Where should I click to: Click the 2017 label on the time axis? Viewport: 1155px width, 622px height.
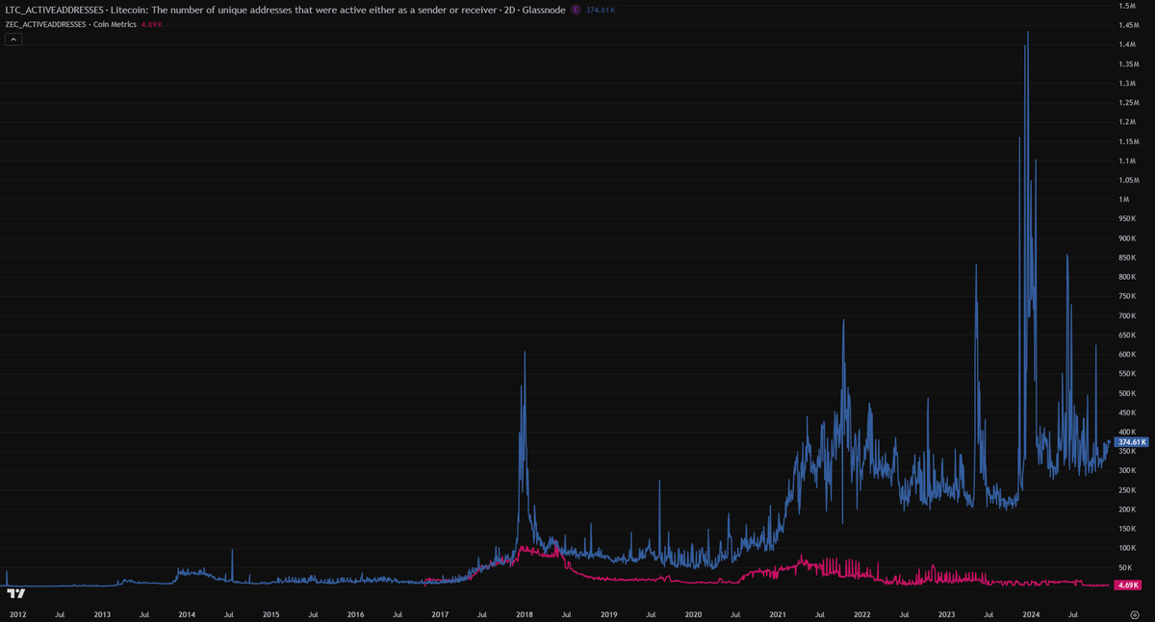[x=440, y=613]
